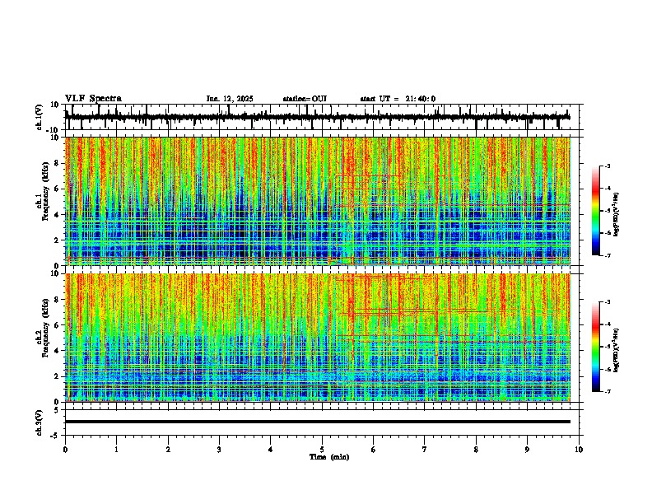Image resolution: width=652 pixels, height=504 pixels.
Task: Click the "-3" label atop the ch.1 color bar
Action: tap(607, 166)
